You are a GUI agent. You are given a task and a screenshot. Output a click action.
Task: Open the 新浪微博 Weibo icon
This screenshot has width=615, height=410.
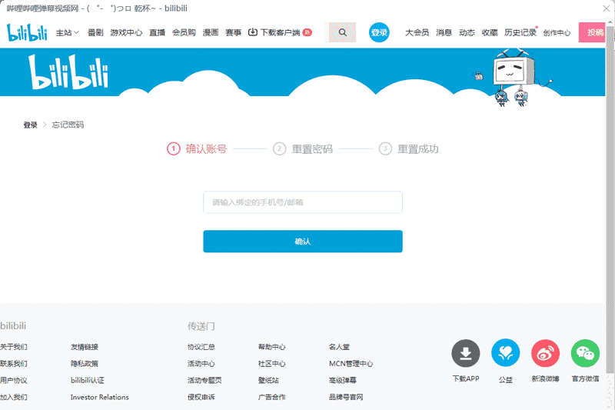tap(545, 353)
